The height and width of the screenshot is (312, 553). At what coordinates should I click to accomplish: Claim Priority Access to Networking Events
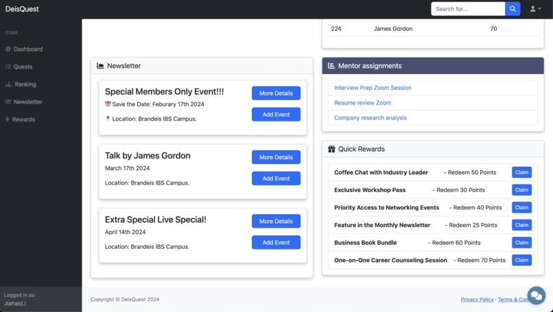click(x=521, y=207)
